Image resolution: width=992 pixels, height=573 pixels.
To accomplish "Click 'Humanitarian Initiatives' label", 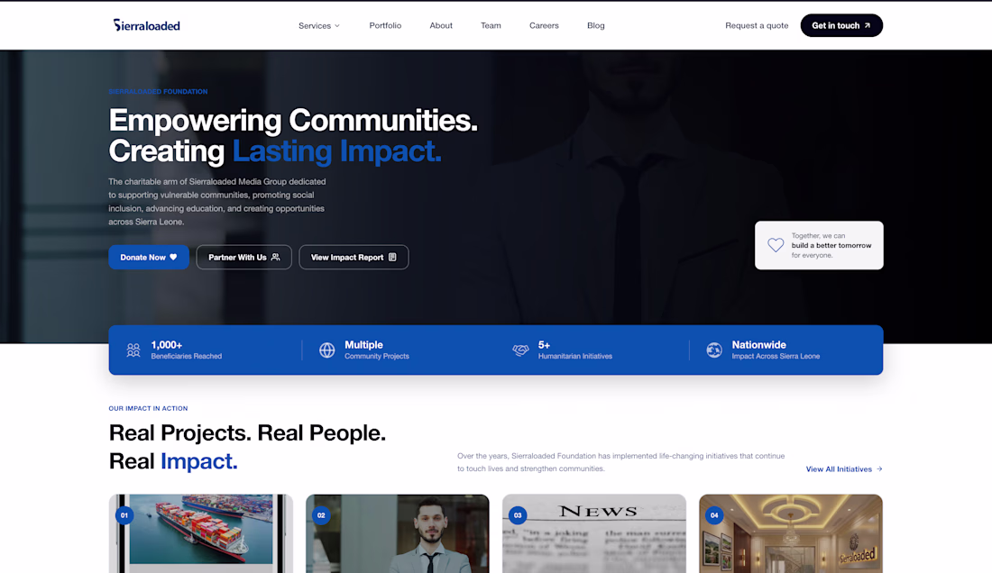I will click(575, 356).
